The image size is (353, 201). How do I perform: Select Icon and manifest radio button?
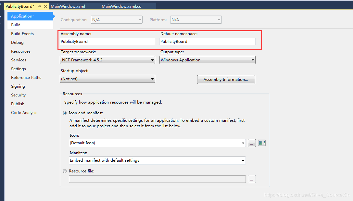pos(65,113)
